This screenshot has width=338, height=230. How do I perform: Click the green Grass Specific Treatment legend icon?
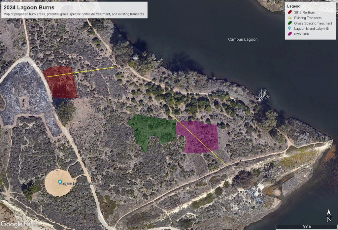point(289,23)
